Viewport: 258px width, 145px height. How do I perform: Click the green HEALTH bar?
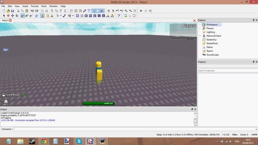(98, 104)
